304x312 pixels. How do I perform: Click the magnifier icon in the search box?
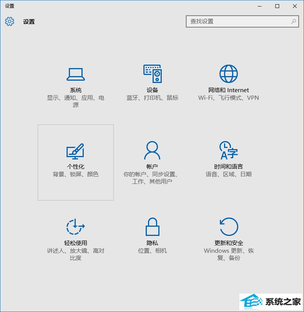pos(293,21)
